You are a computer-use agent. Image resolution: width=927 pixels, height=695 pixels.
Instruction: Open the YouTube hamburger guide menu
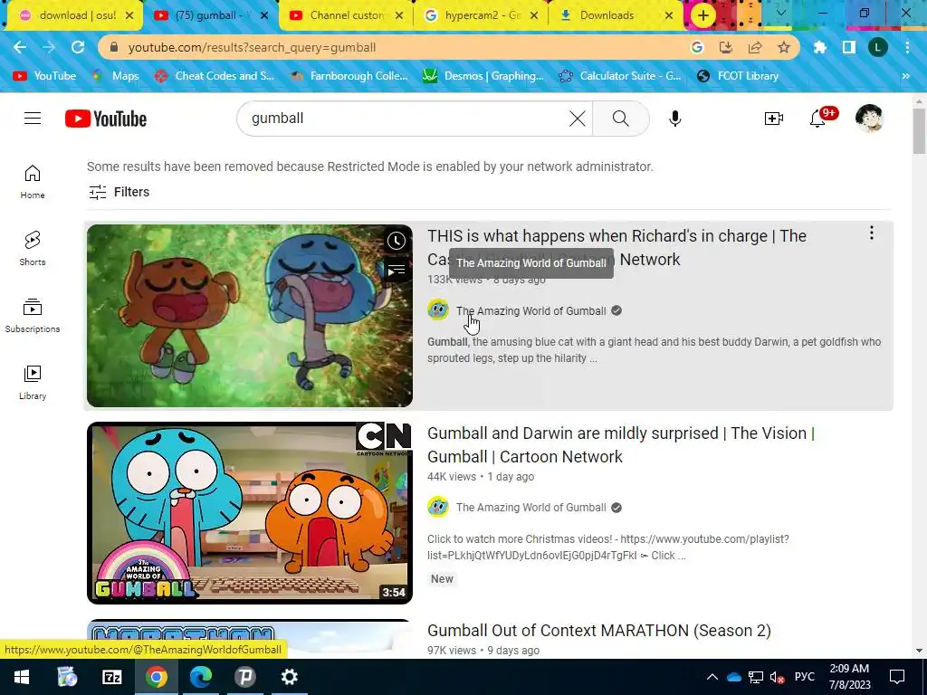(x=33, y=119)
